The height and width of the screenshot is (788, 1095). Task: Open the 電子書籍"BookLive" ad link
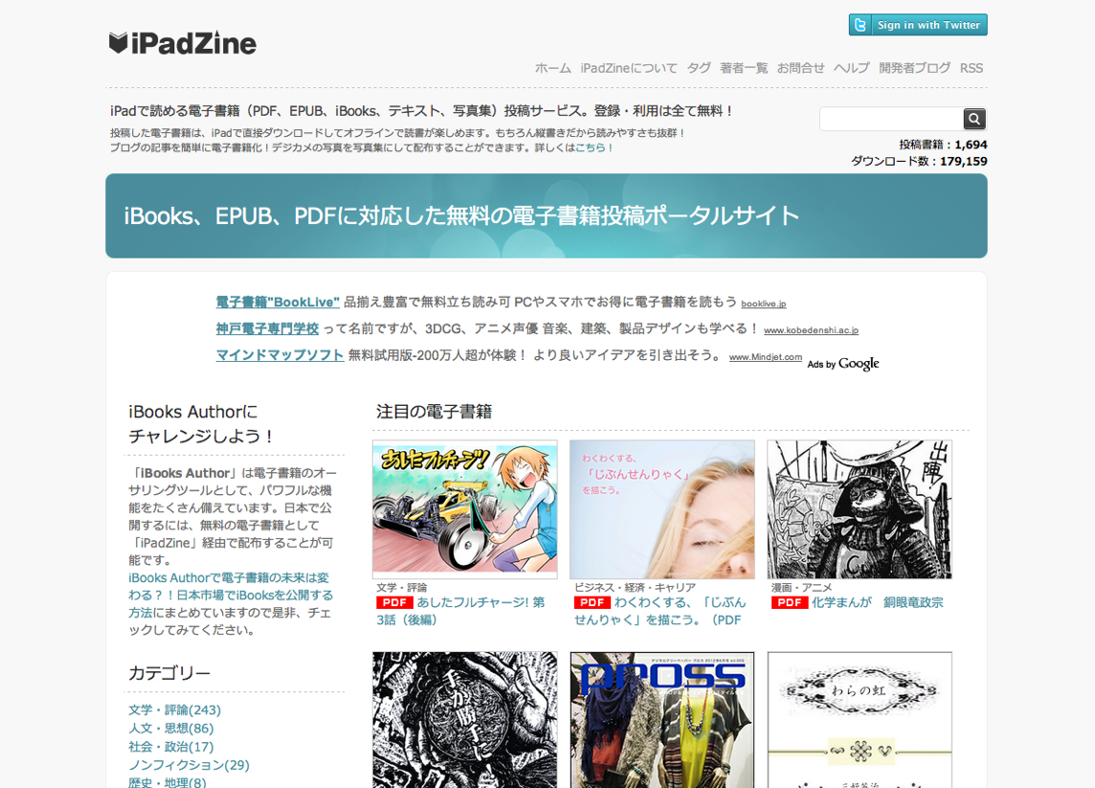(x=278, y=302)
